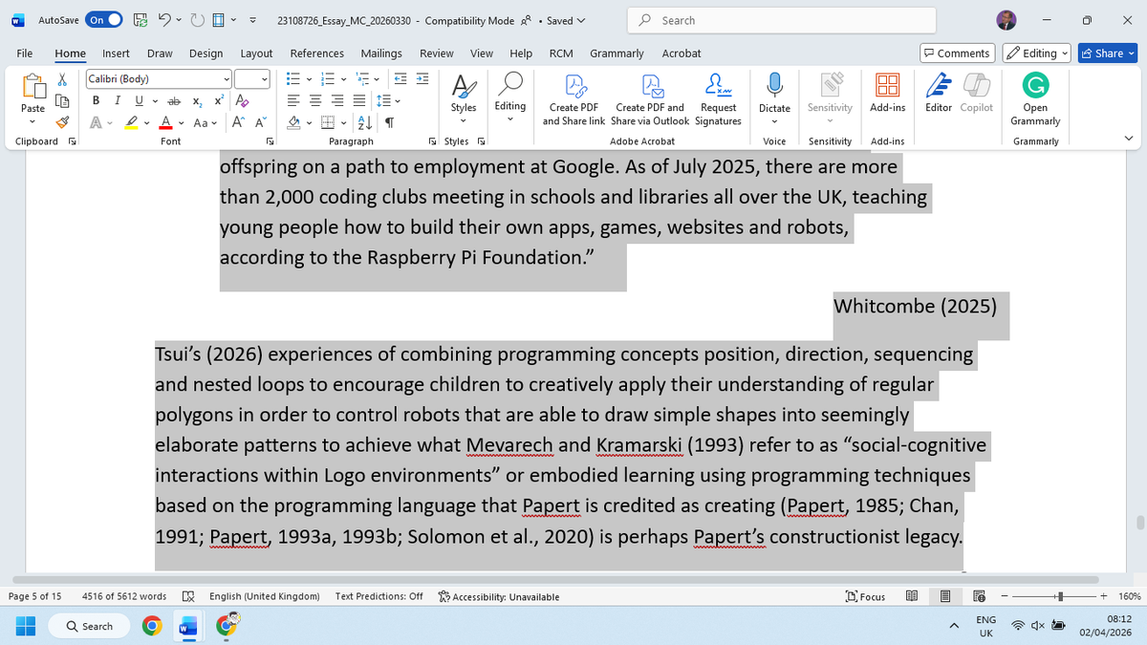1147x645 pixels.
Task: Switch to Print Layout view
Action: point(944,596)
